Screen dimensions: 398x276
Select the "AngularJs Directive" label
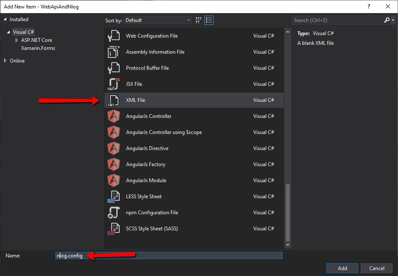(147, 148)
